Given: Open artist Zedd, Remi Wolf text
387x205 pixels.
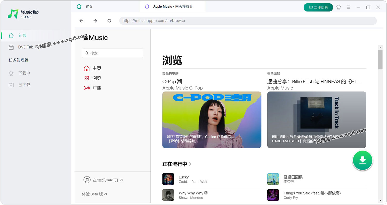Looking at the screenshot, I should click(193, 182).
